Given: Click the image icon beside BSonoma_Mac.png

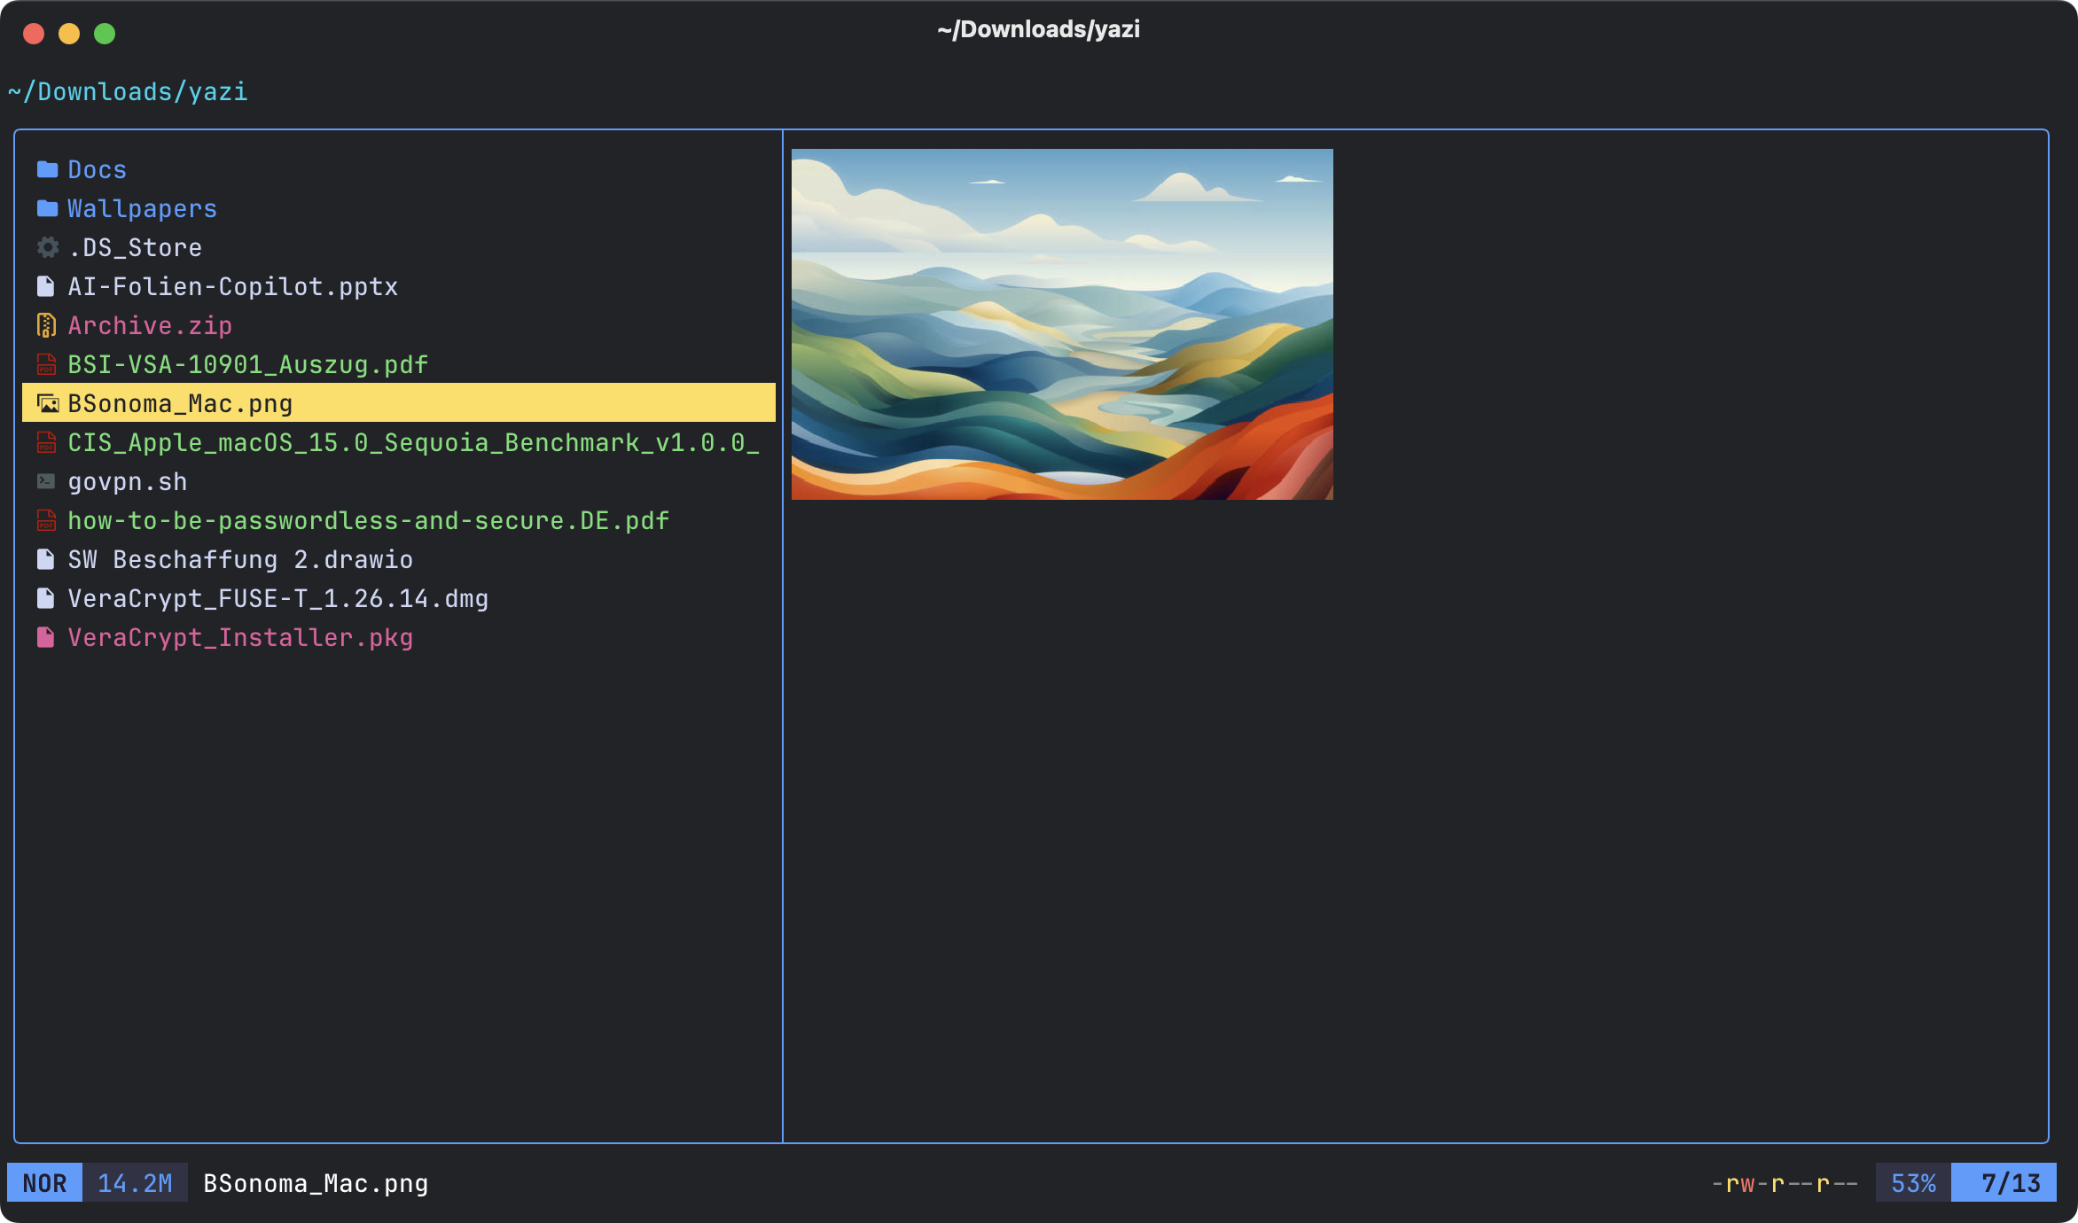Looking at the screenshot, I should (48, 403).
